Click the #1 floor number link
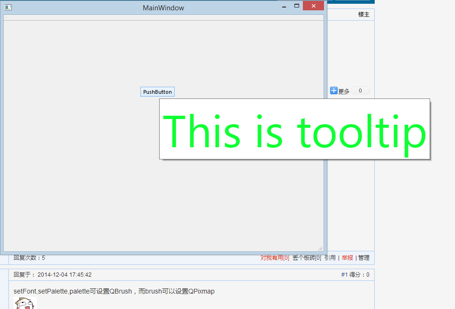 344,274
